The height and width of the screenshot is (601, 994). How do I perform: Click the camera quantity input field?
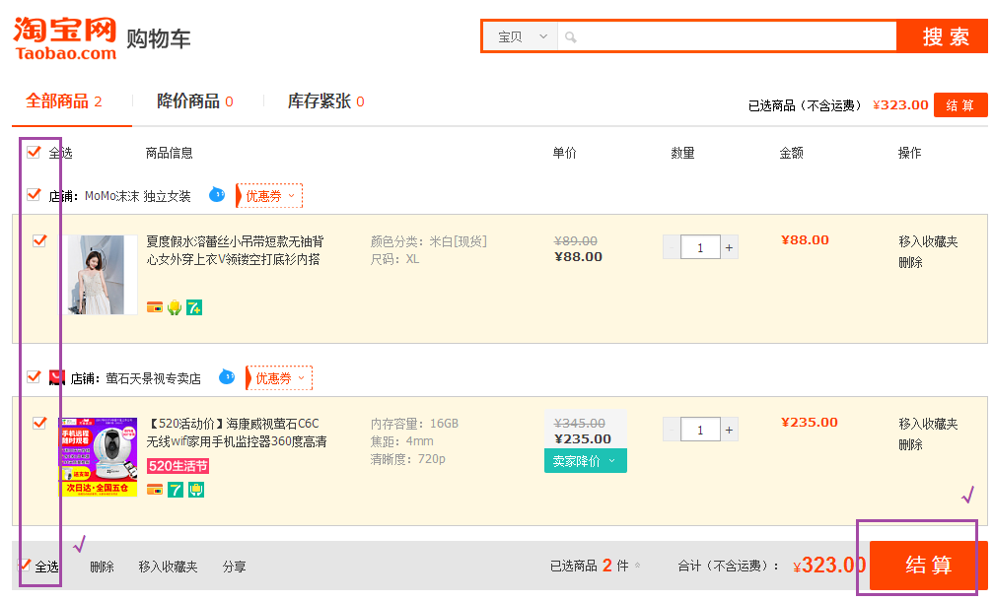700,430
